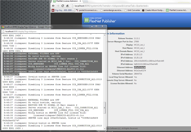
Task: Click the FlexNet Publisher logo
Action: (100, 20)
